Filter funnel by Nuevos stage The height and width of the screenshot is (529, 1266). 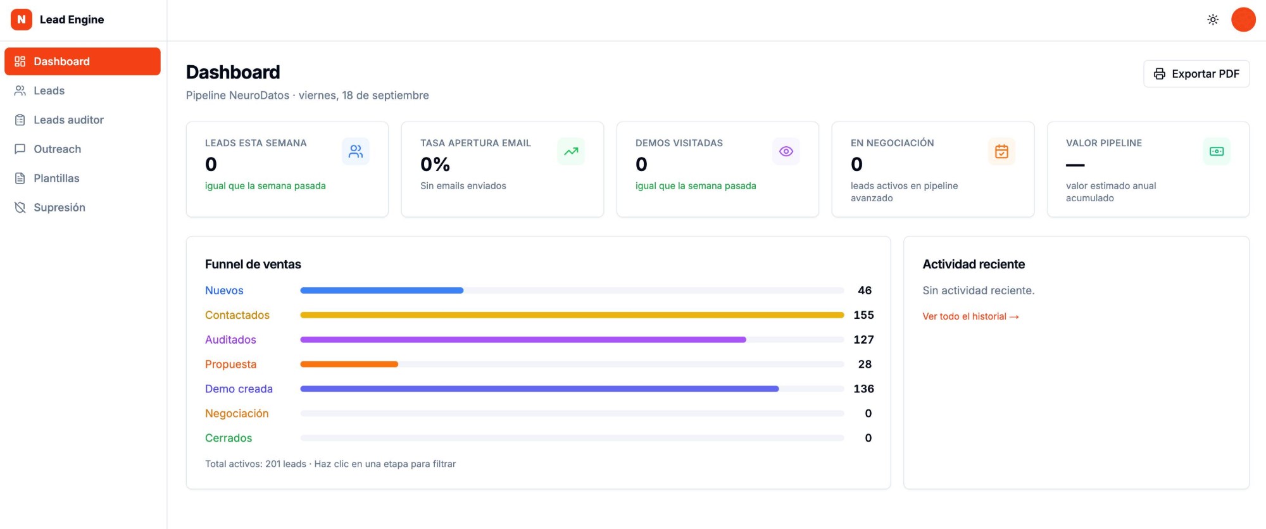tap(224, 290)
